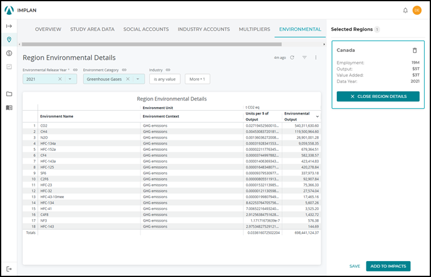The width and height of the screenshot is (431, 277).
Task: Switch to the Overview tab
Action: (x=48, y=29)
